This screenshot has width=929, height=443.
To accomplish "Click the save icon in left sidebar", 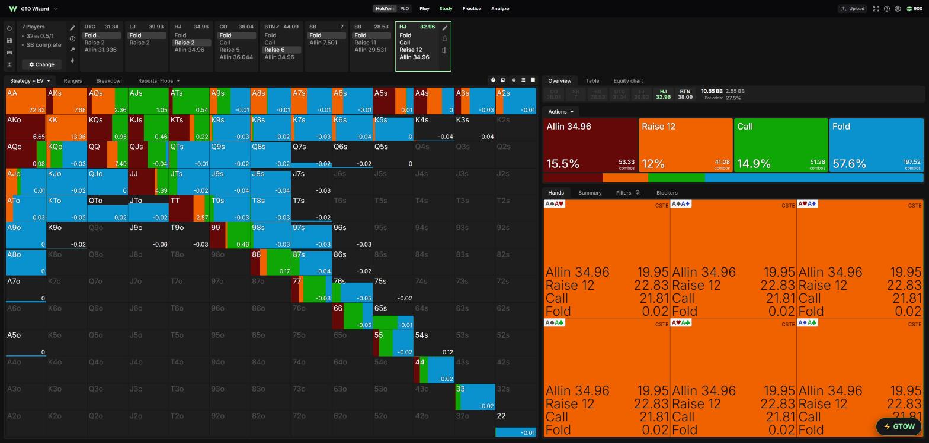I will (x=9, y=40).
